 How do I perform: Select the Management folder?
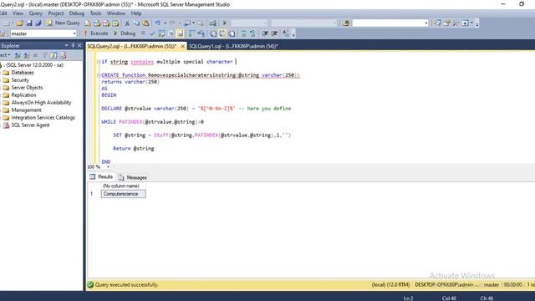[x=26, y=110]
